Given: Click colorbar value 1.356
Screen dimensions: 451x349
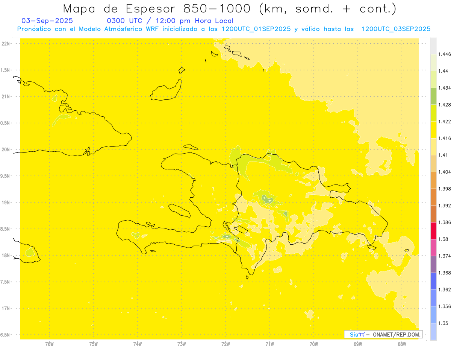Looking at the screenshot, I should (445, 306).
